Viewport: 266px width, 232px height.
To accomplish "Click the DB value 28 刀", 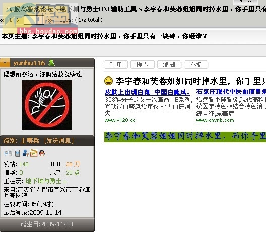I will tap(73, 164).
